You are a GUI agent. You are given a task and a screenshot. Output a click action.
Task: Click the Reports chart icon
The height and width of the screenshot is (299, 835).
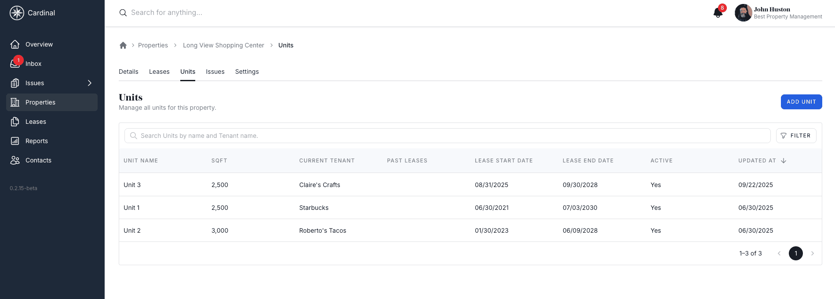[15, 141]
